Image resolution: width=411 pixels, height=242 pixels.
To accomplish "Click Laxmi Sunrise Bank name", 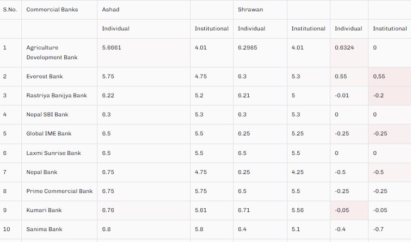I will tap(53, 153).
